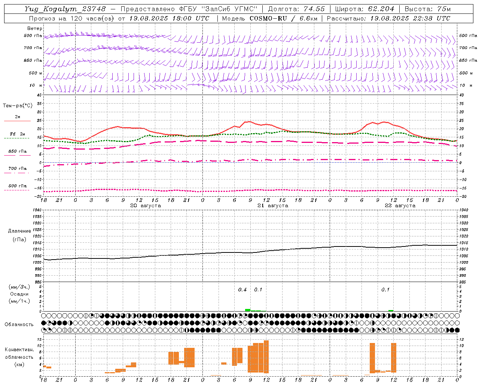Click the Ветер wind section label
This screenshot has width=479, height=383.
35,28
